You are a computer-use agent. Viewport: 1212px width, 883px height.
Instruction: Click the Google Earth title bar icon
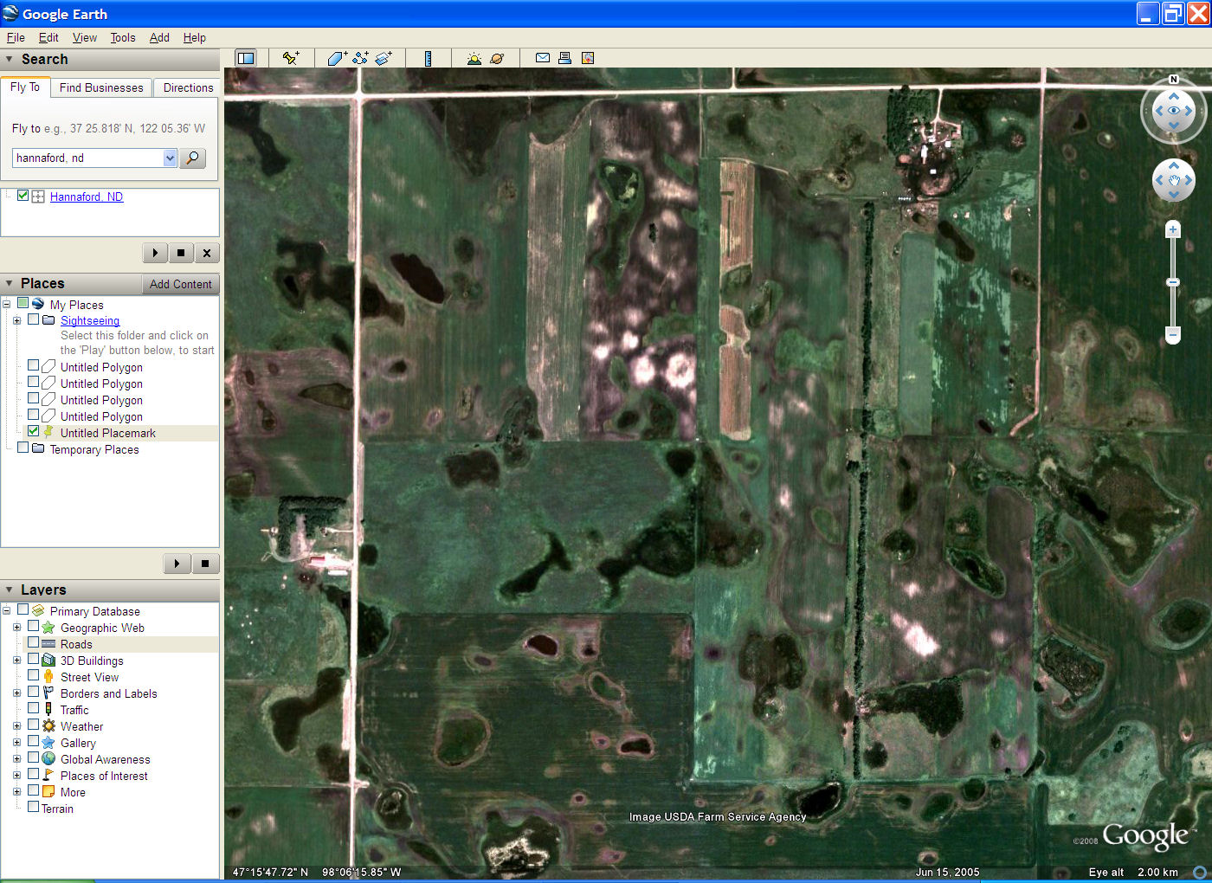[10, 14]
